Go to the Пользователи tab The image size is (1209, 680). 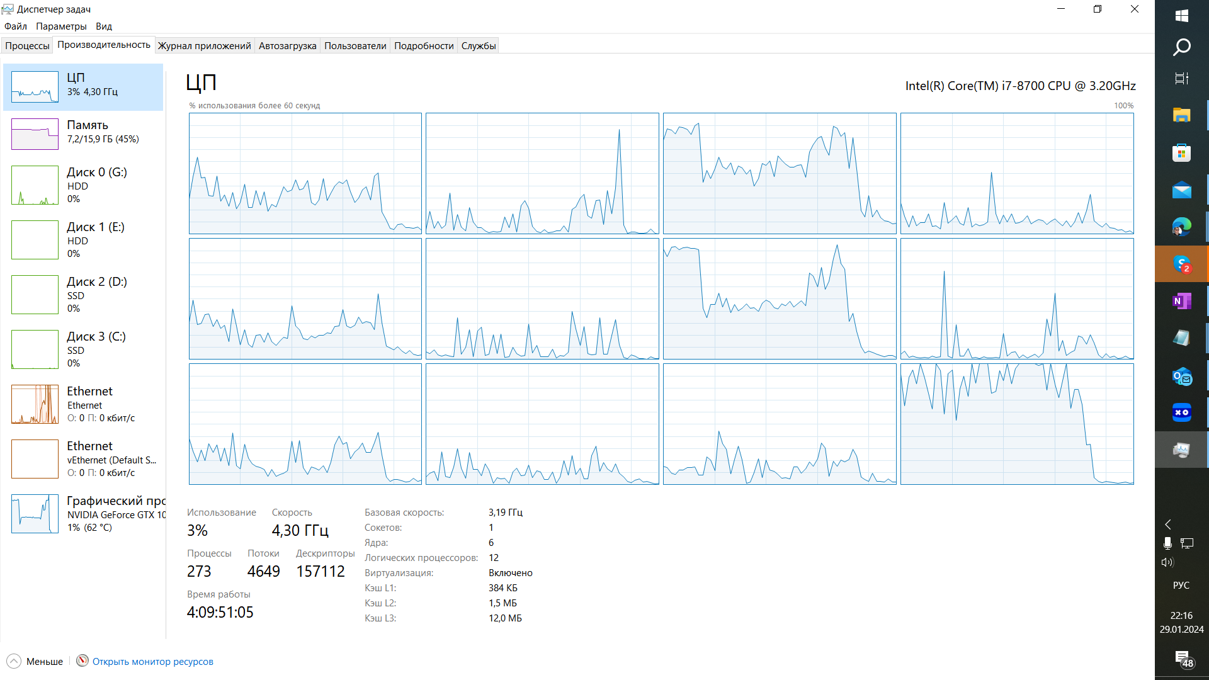click(x=355, y=45)
